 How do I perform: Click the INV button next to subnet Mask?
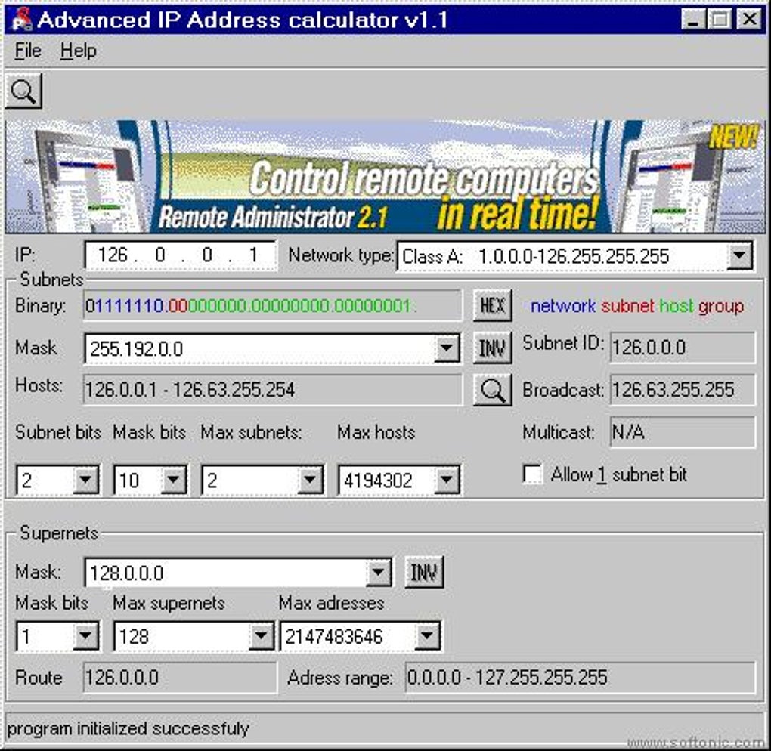click(x=492, y=348)
